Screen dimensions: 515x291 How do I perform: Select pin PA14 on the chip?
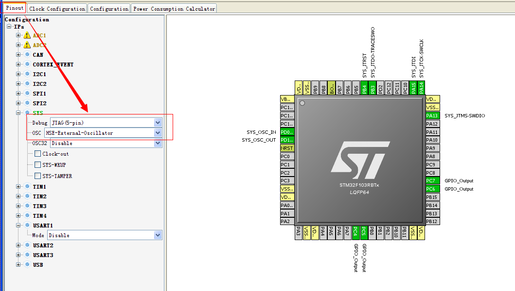click(x=422, y=88)
